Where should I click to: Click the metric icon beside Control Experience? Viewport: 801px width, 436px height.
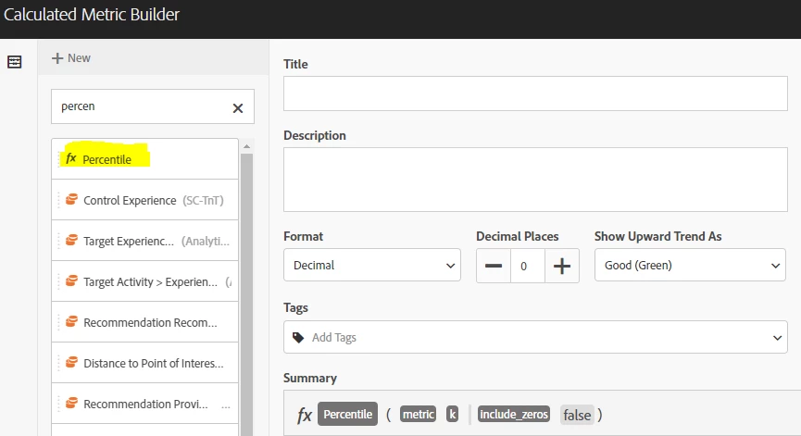(71, 199)
